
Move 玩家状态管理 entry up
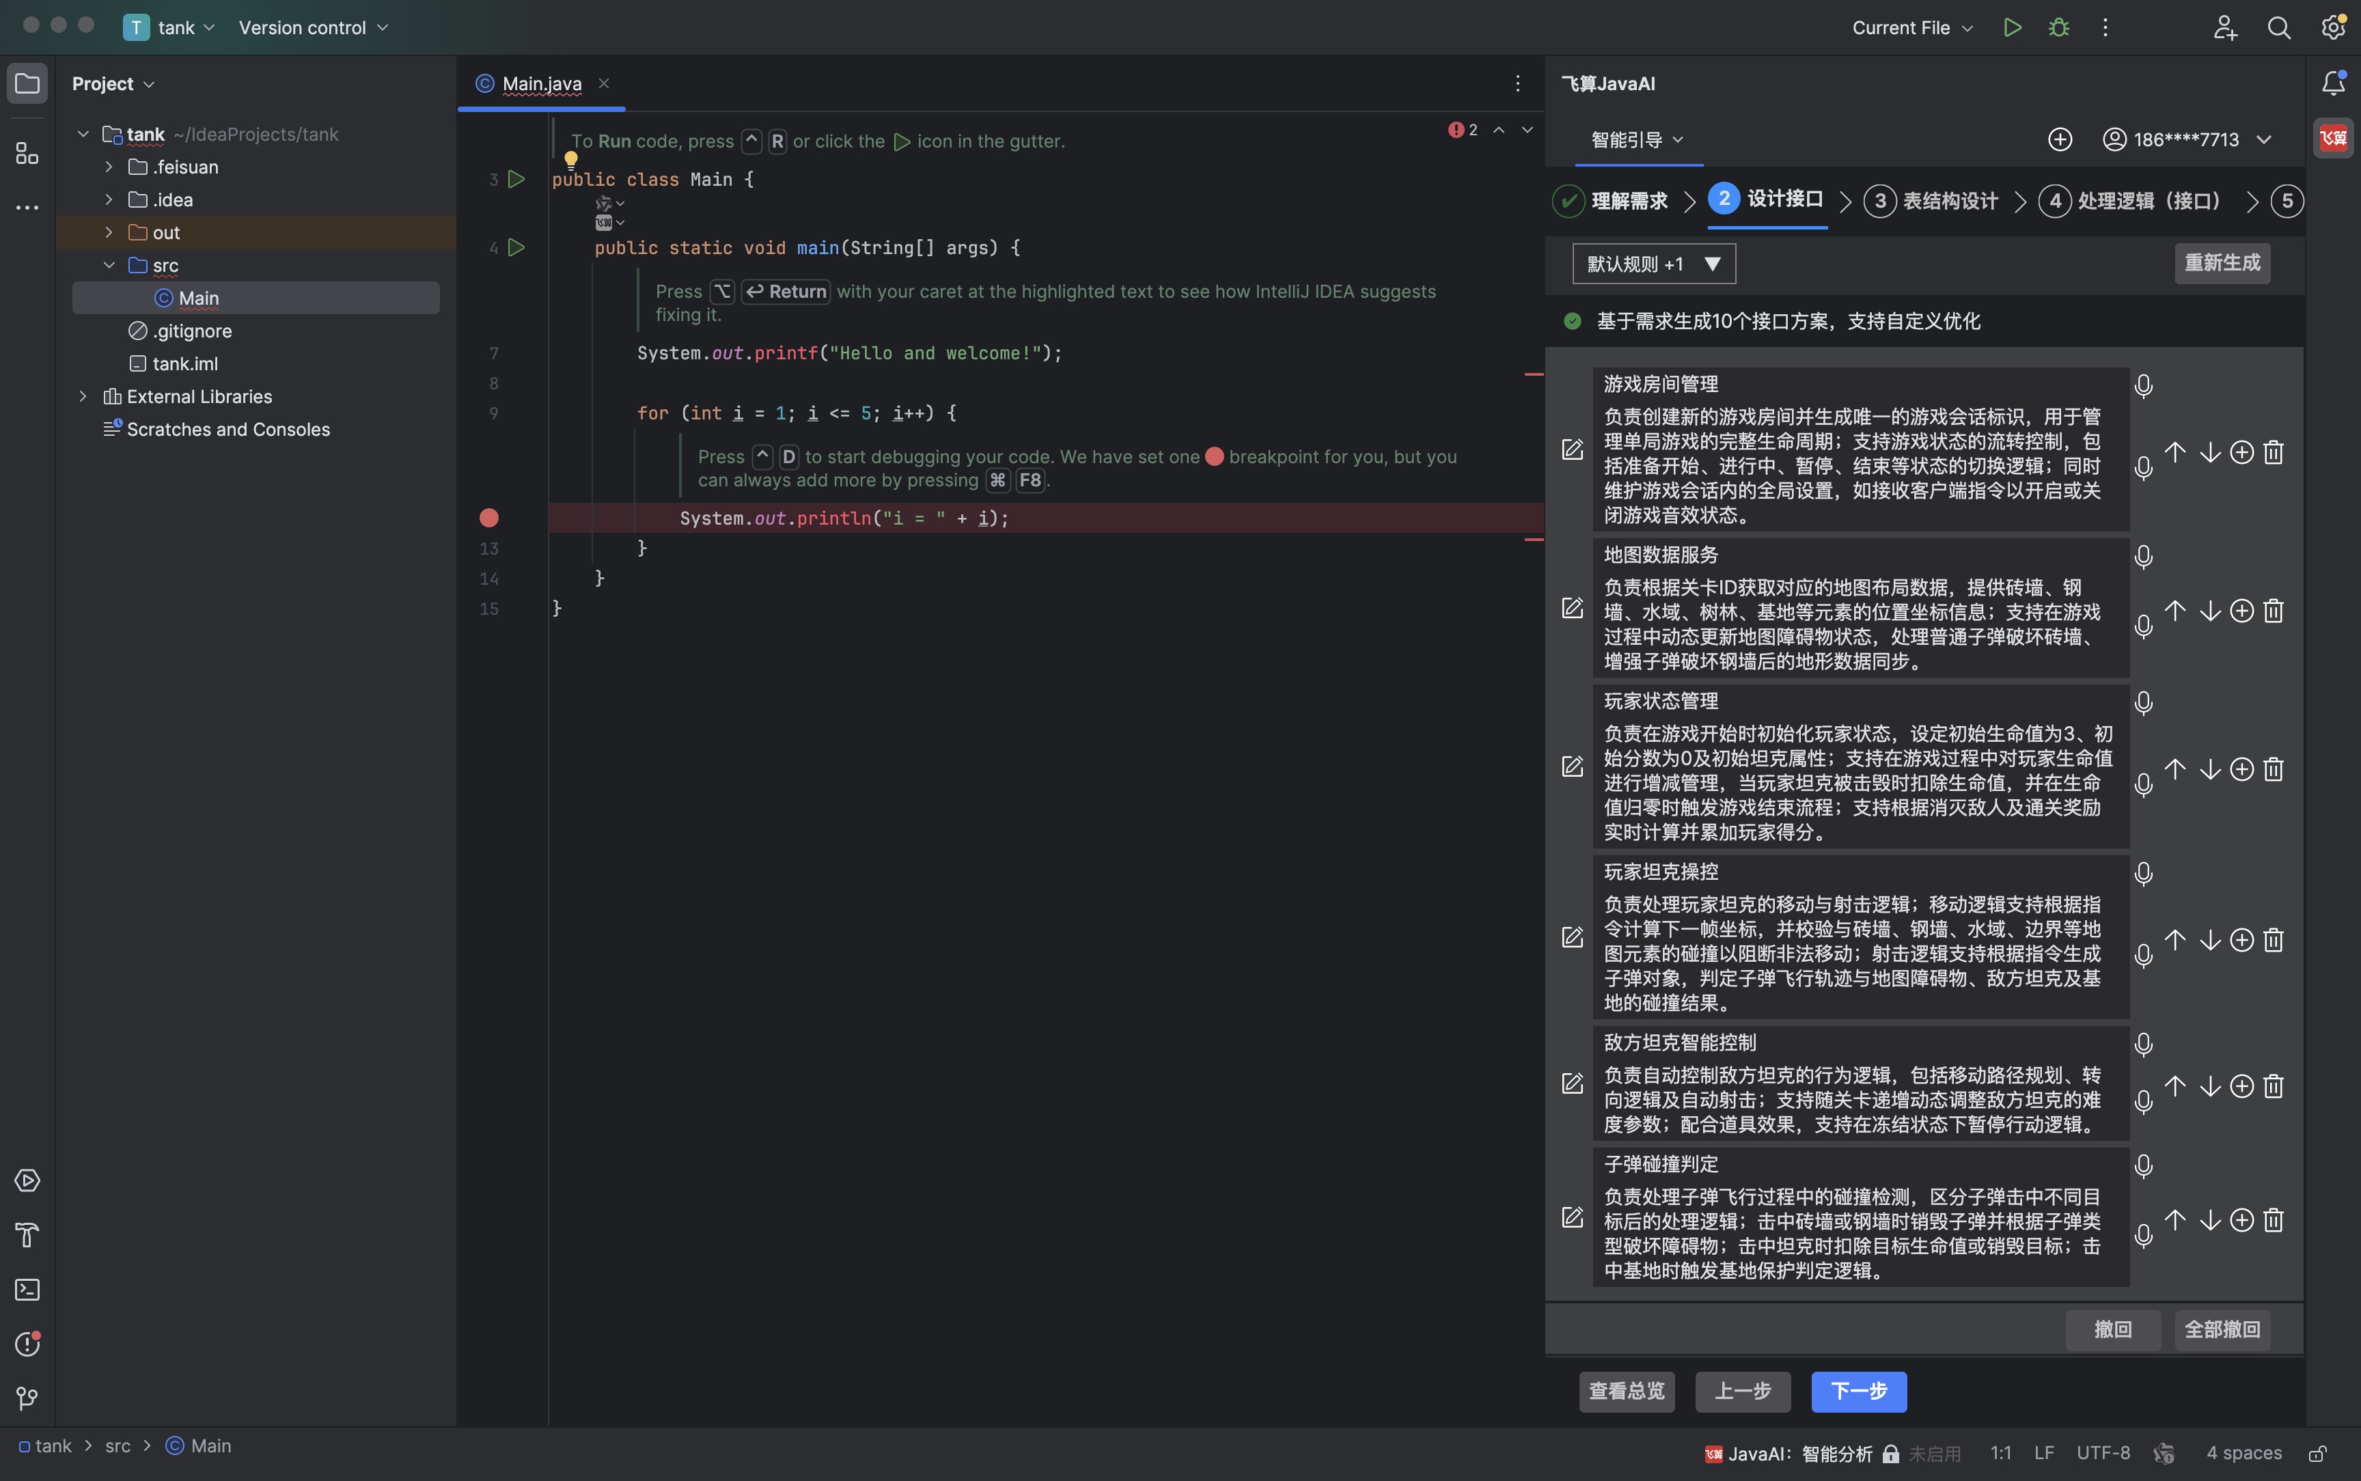2175,769
